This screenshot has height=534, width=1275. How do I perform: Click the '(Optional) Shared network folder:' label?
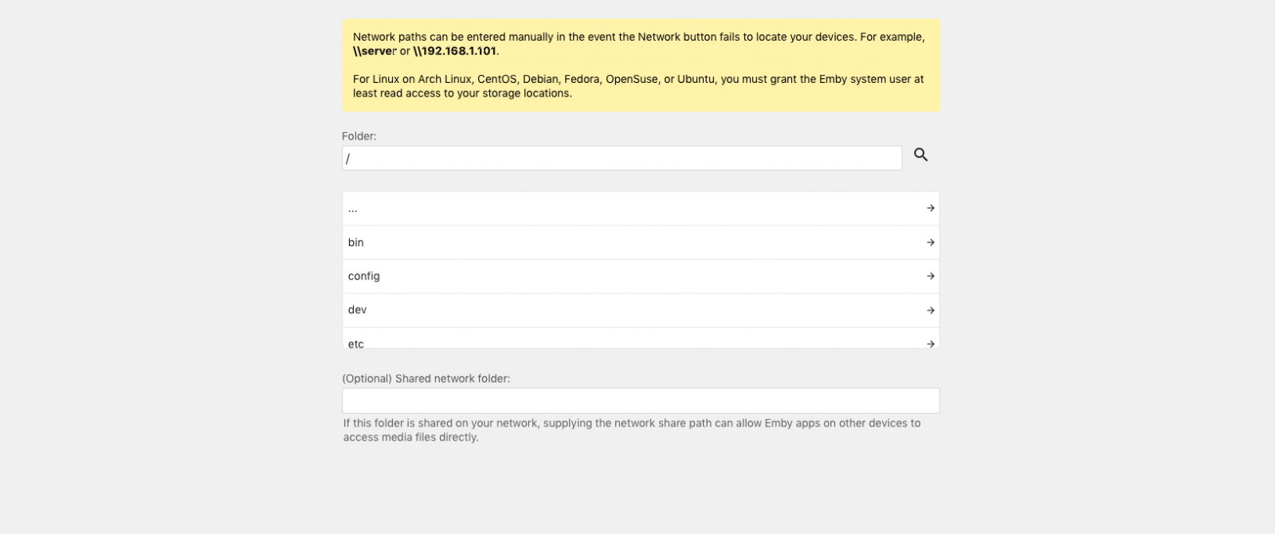[426, 379]
